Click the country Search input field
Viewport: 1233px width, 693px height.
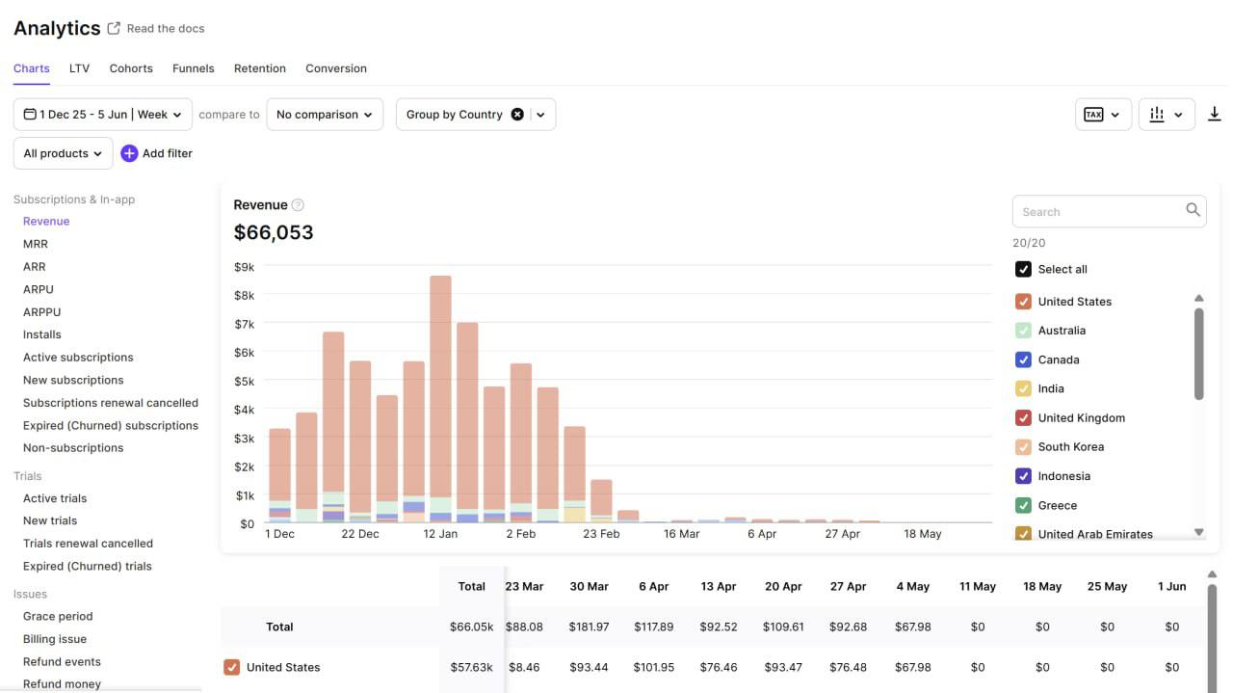click(x=1109, y=211)
